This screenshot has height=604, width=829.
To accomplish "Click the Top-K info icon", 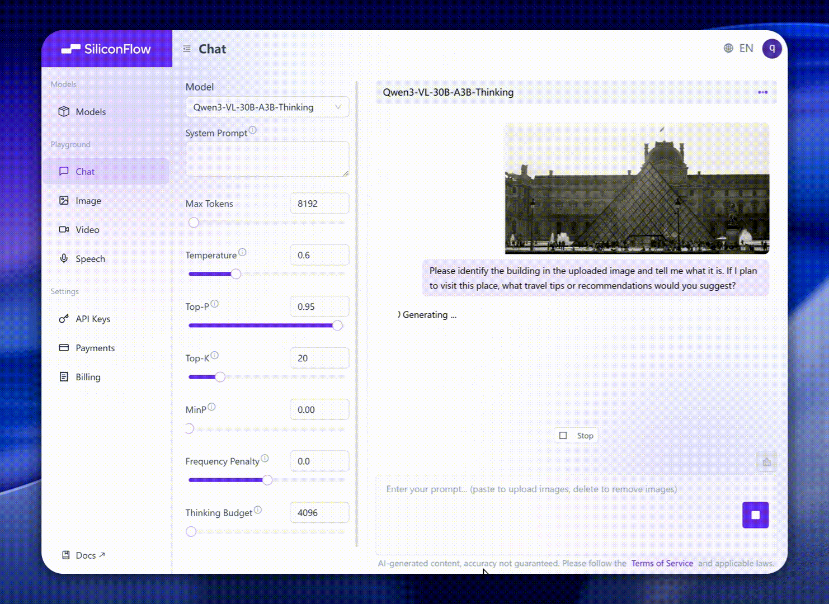I will (215, 355).
